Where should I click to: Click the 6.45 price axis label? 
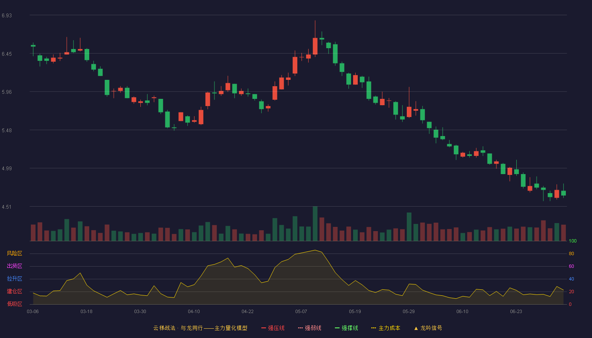(x=7, y=54)
